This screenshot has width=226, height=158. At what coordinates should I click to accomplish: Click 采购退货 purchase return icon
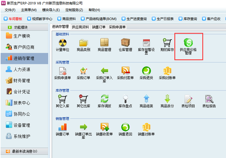coord(146,71)
